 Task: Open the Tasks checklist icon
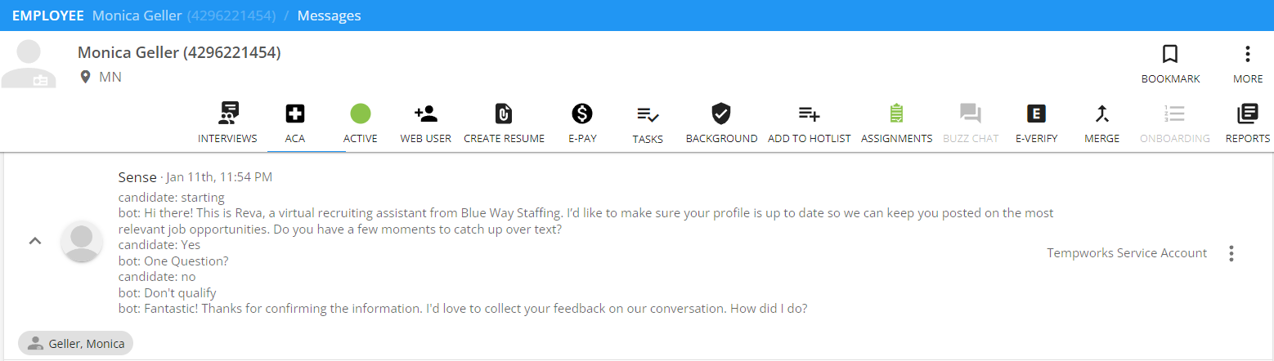point(648,115)
